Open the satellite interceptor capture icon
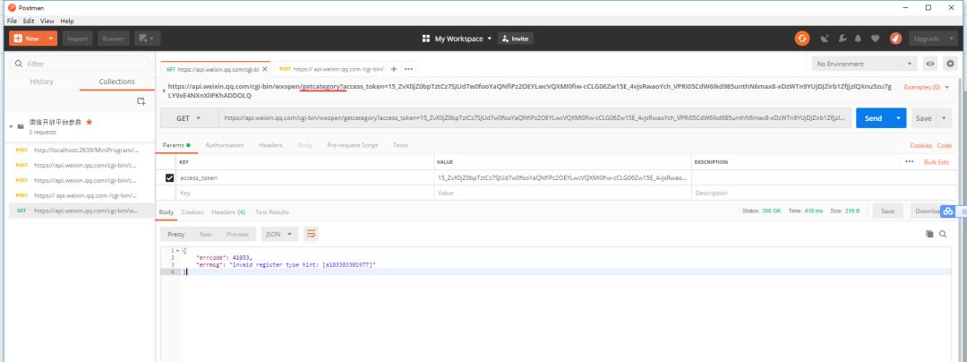The image size is (967, 362). click(x=826, y=39)
